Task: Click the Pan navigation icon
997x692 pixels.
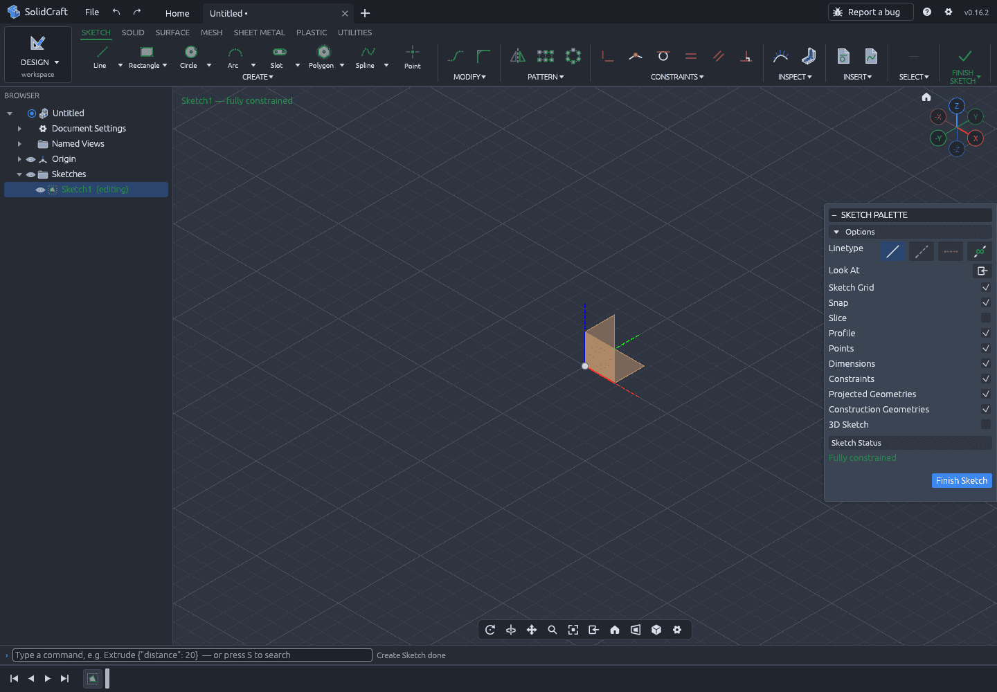Action: [532, 630]
